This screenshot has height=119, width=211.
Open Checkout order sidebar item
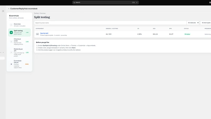pyautogui.click(x=19, y=42)
